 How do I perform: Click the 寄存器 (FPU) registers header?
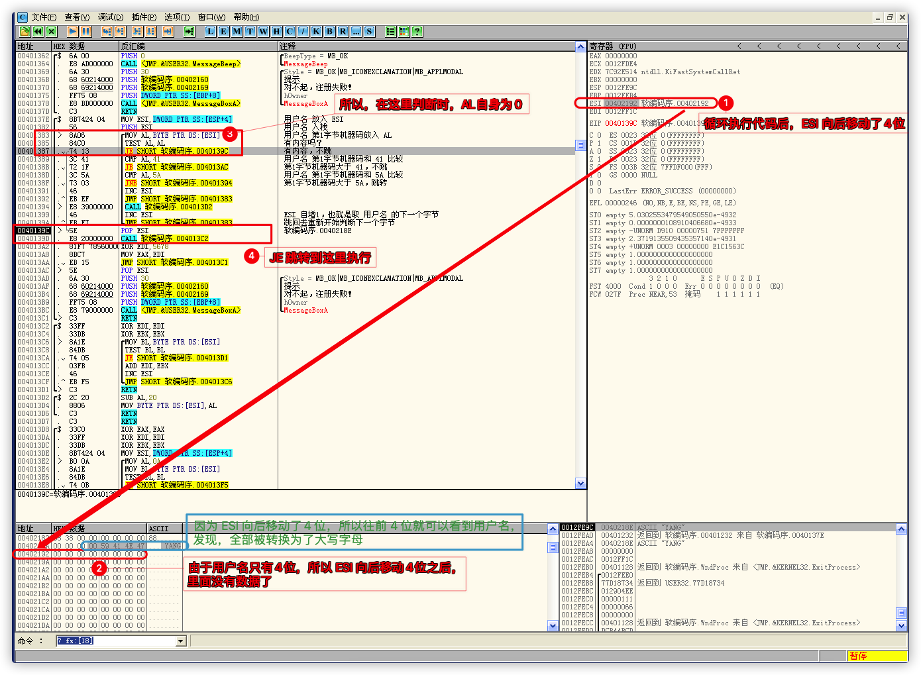pyautogui.click(x=613, y=46)
